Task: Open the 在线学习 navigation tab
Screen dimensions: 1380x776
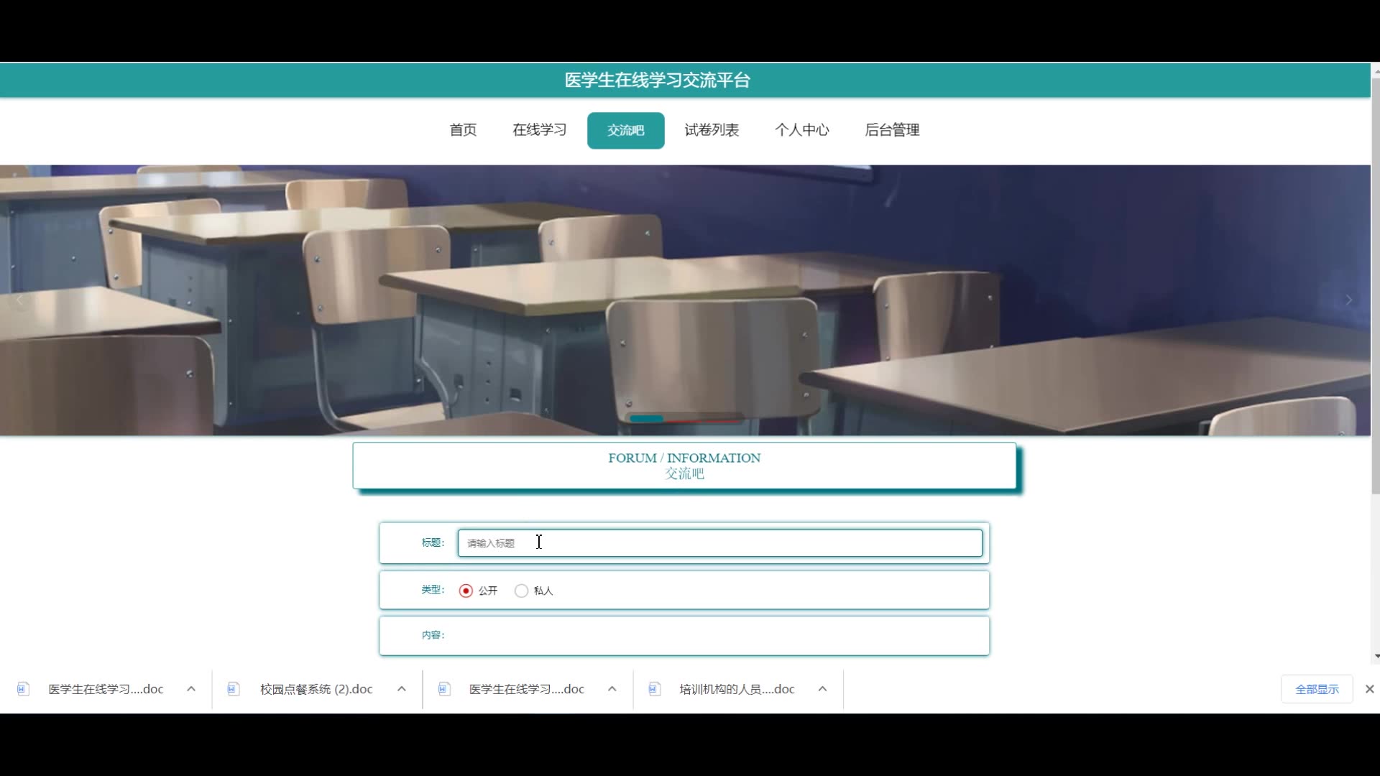Action: pyautogui.click(x=539, y=130)
